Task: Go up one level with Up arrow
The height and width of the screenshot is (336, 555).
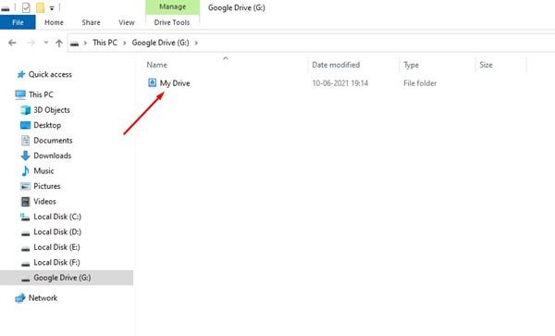Action: 59,43
